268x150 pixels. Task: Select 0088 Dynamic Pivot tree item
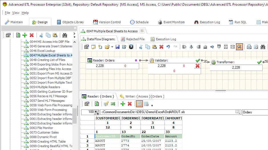click(43, 137)
